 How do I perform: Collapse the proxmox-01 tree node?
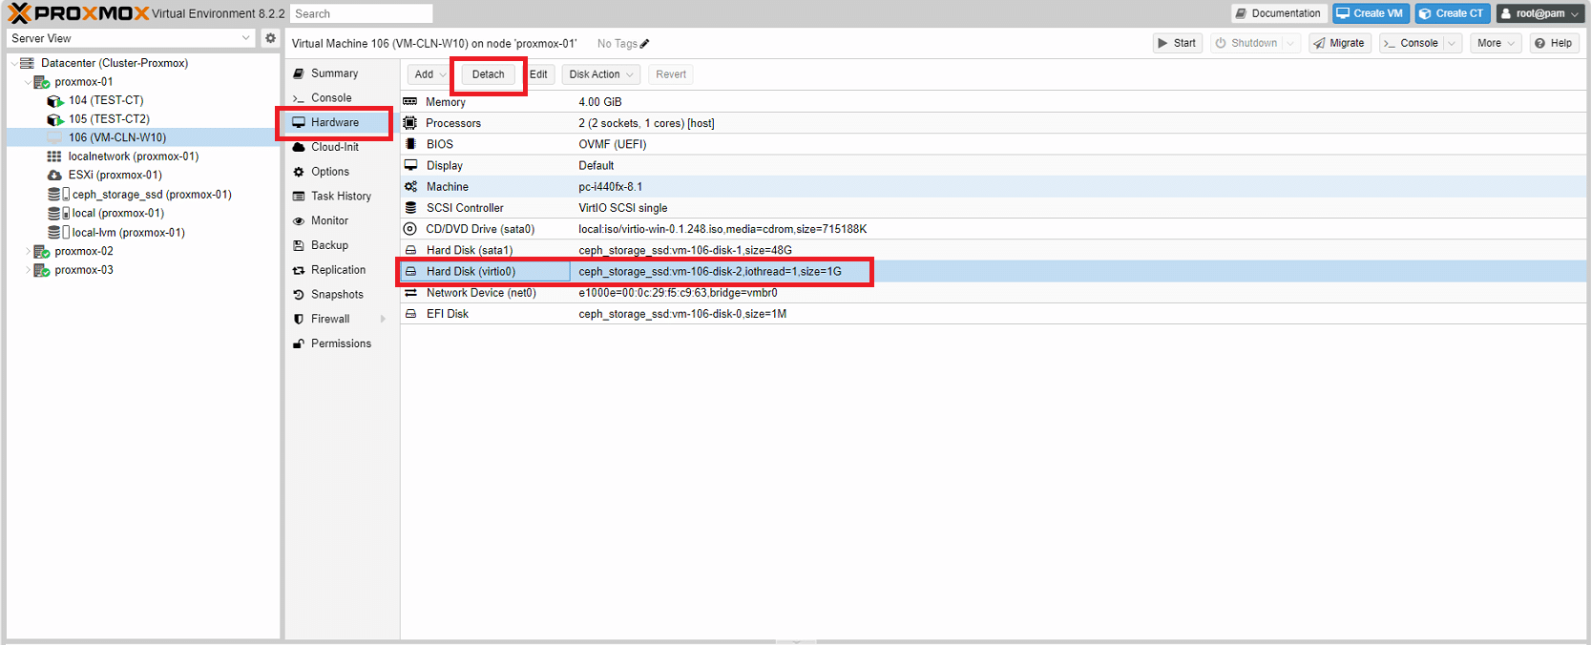pos(27,82)
